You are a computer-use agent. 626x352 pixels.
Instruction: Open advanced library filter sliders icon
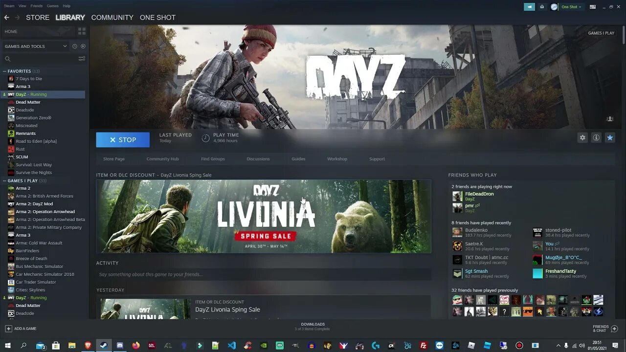pyautogui.click(x=82, y=59)
